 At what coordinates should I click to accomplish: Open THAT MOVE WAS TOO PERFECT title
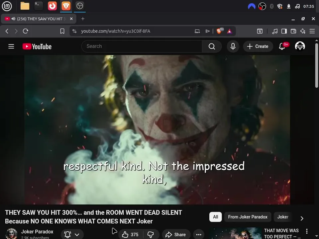coord(282,233)
